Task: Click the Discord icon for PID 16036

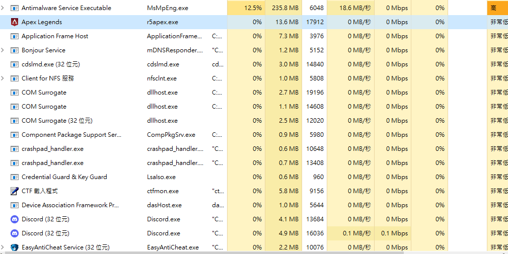Action: pyautogui.click(x=15, y=233)
